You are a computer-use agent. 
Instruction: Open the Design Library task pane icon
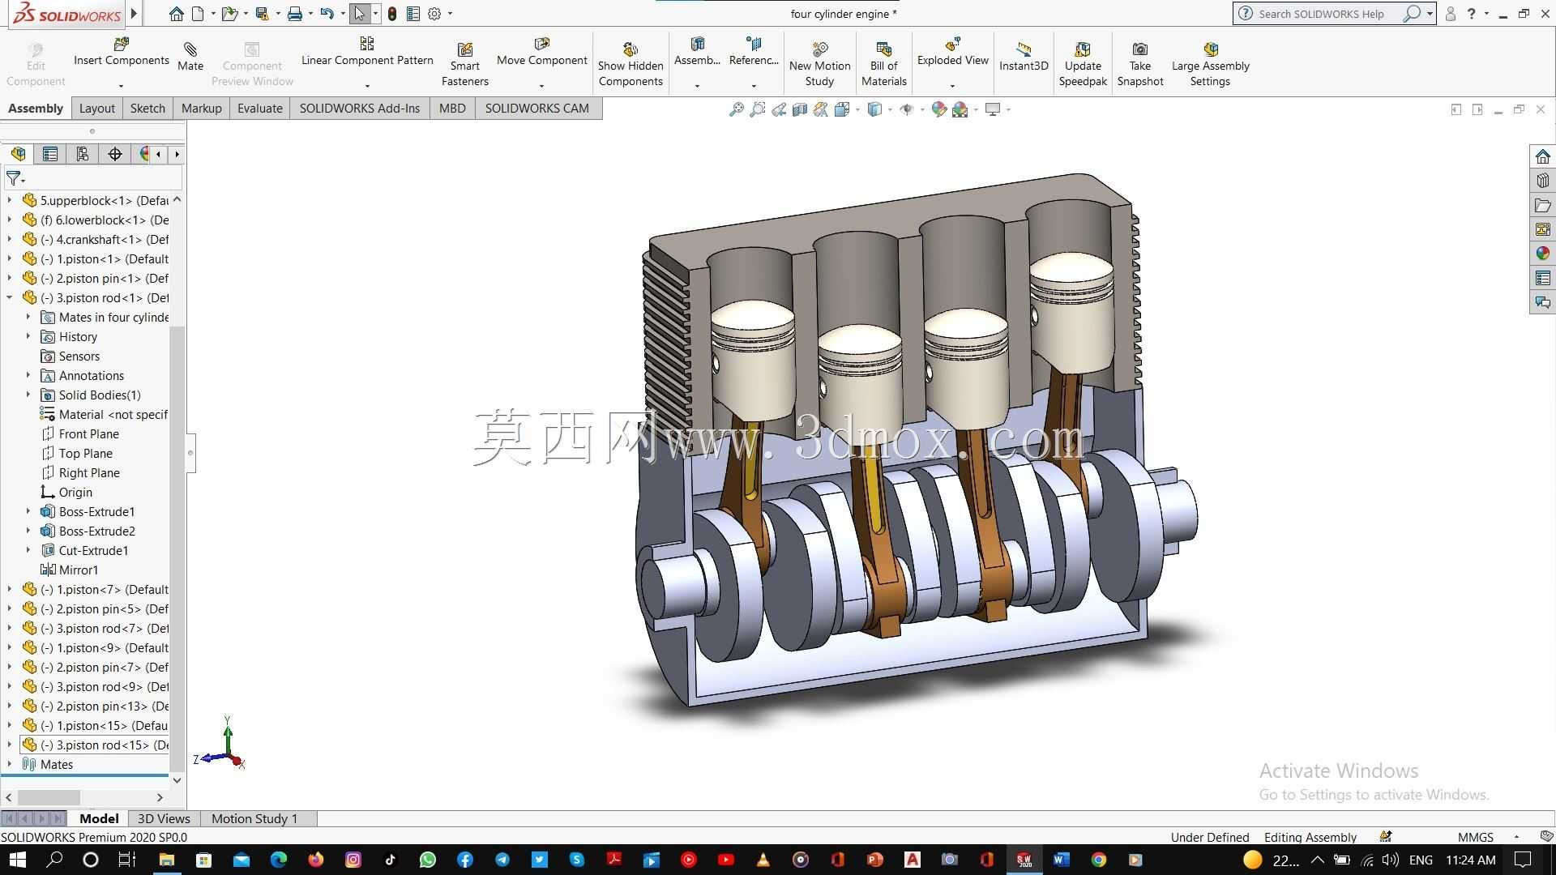pos(1542,181)
